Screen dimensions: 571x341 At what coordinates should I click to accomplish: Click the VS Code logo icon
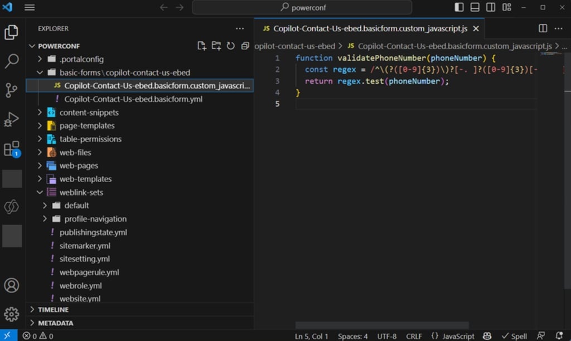click(7, 7)
